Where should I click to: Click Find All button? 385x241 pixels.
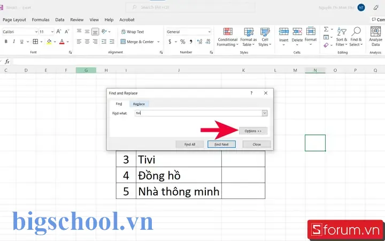coord(190,144)
